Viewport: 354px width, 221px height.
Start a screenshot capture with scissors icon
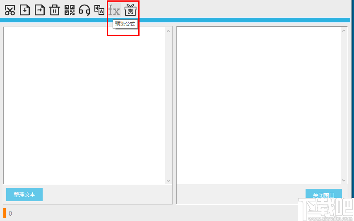pos(10,10)
